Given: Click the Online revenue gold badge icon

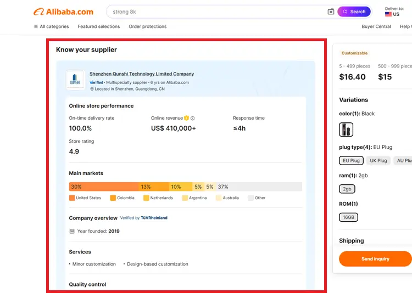Looking at the screenshot, I should [x=187, y=118].
